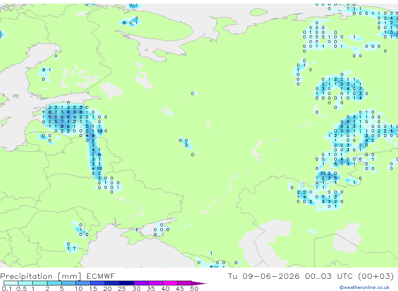Click the '(00+03)' forecast step text
This screenshot has width=398, height=291.
tap(376, 276)
